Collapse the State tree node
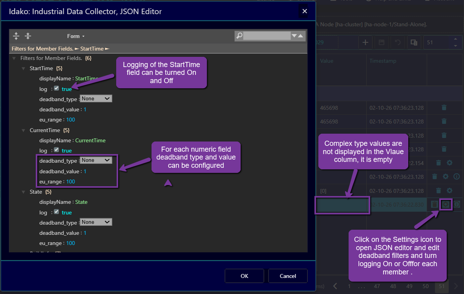 coord(24,192)
